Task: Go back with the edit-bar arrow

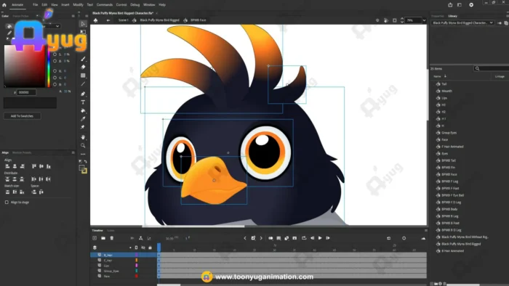Action: pyautogui.click(x=108, y=20)
